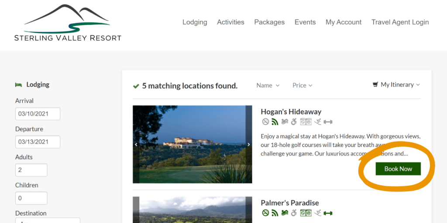Show previous photo of Hogan's Hideaway
Image resolution: width=447 pixels, height=223 pixels.
(136, 145)
